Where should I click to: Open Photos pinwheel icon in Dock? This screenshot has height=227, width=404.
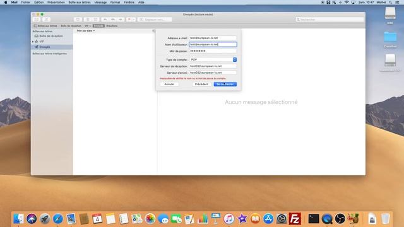[150, 219]
